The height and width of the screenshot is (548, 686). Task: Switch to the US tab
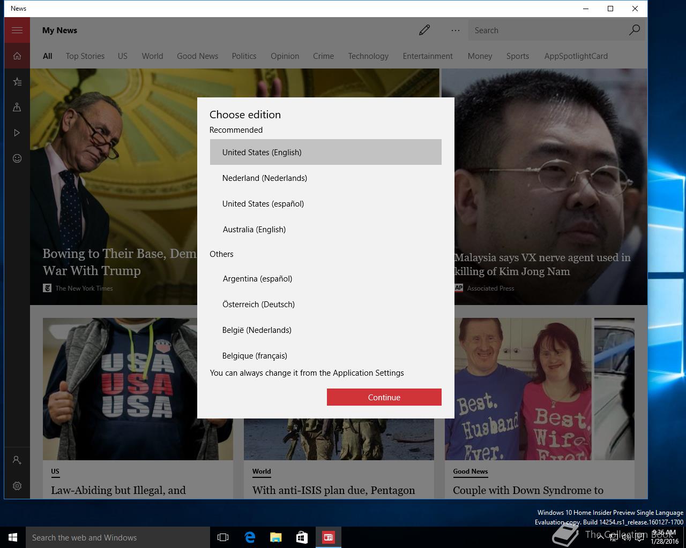point(123,56)
